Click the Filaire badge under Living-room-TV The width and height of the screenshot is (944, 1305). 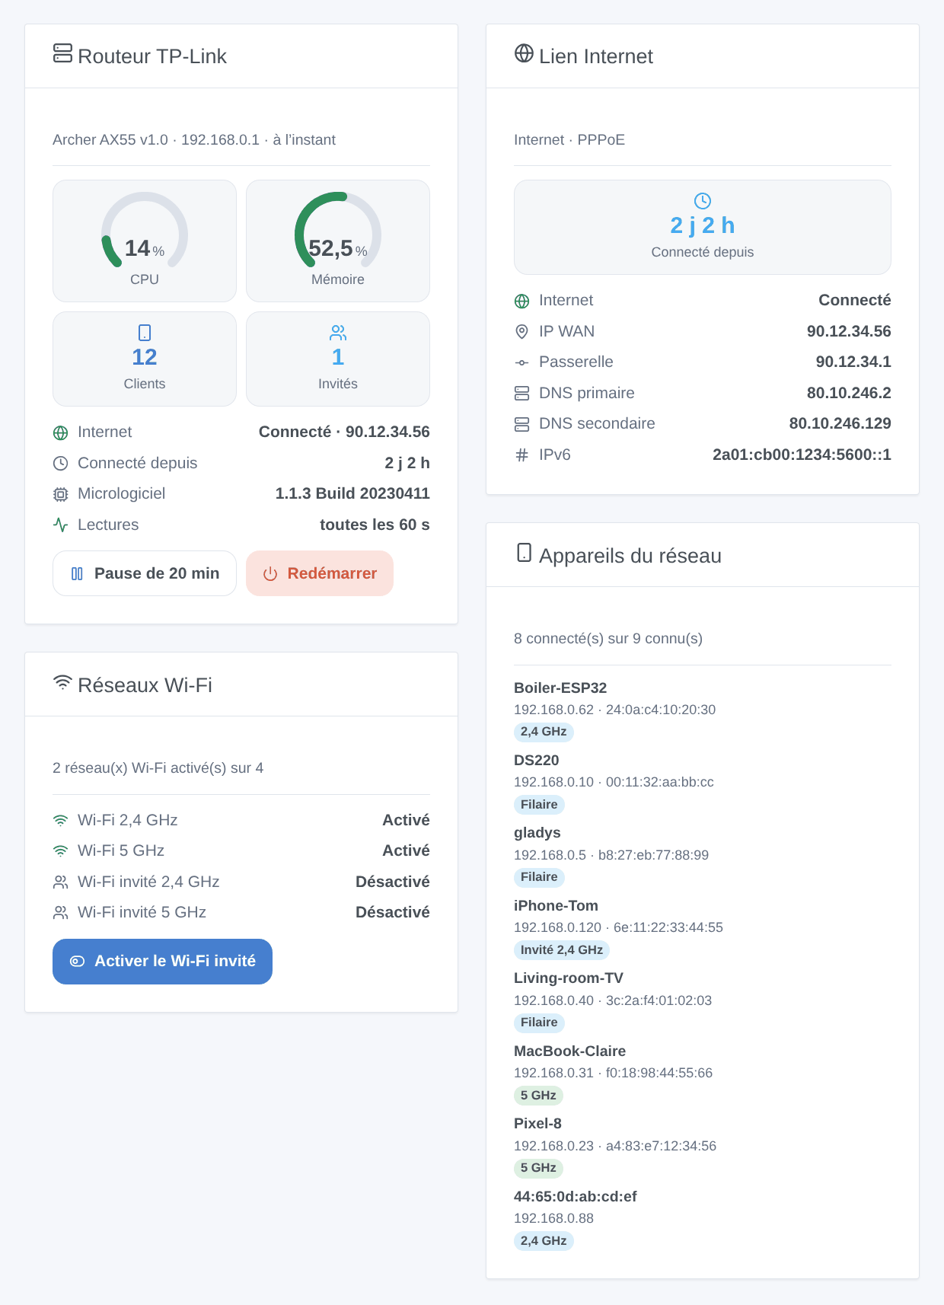[539, 1023]
